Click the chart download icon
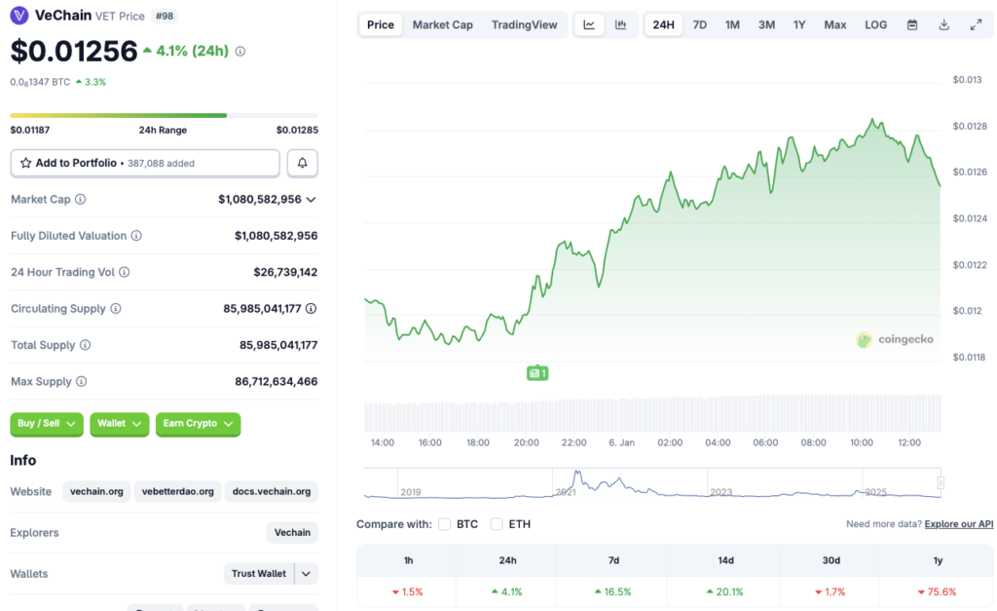997x611 pixels. tap(942, 23)
